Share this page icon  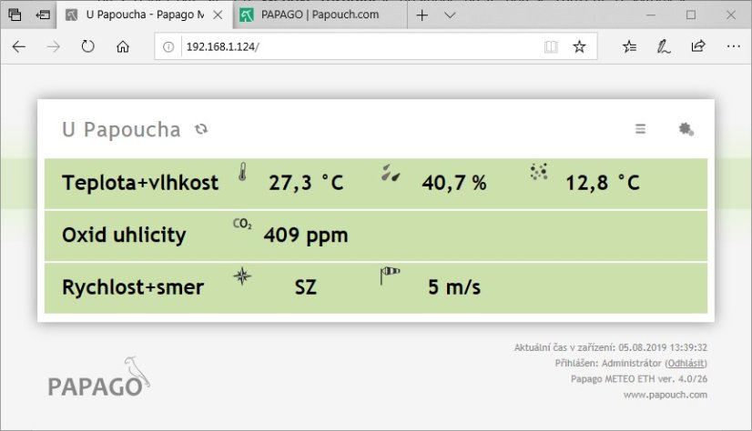(x=698, y=46)
